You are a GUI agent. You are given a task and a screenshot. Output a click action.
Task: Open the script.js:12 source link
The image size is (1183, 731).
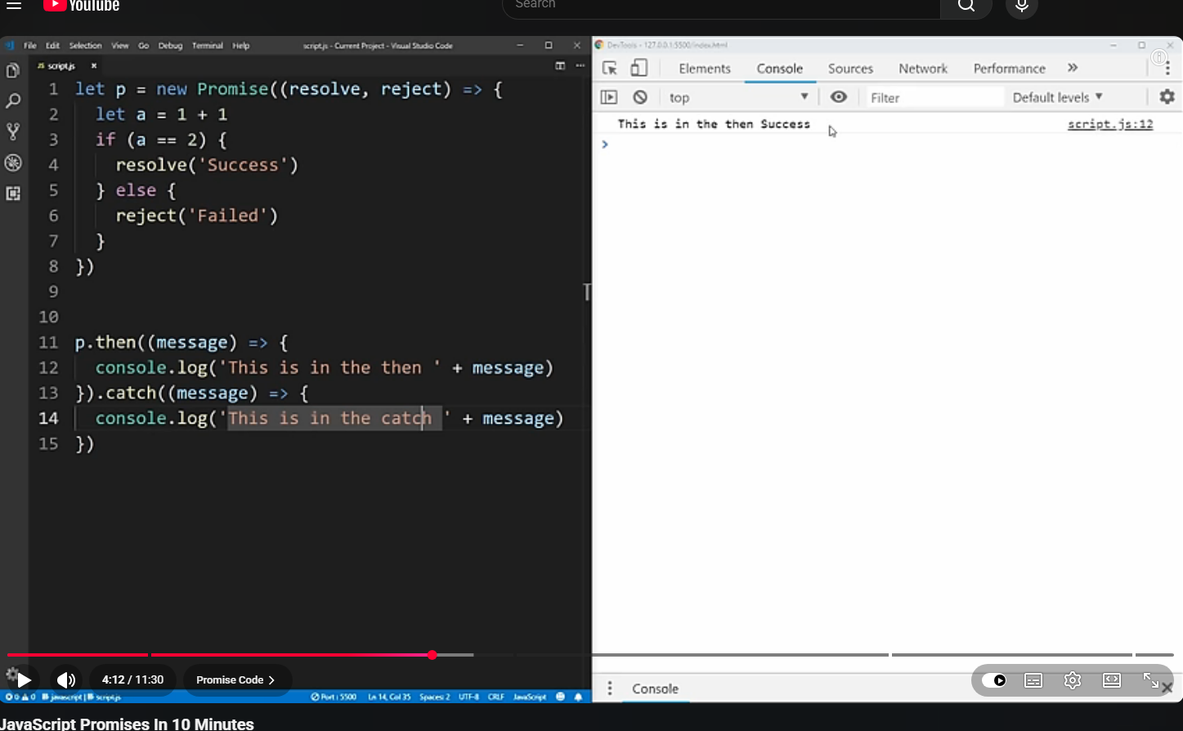pyautogui.click(x=1109, y=124)
